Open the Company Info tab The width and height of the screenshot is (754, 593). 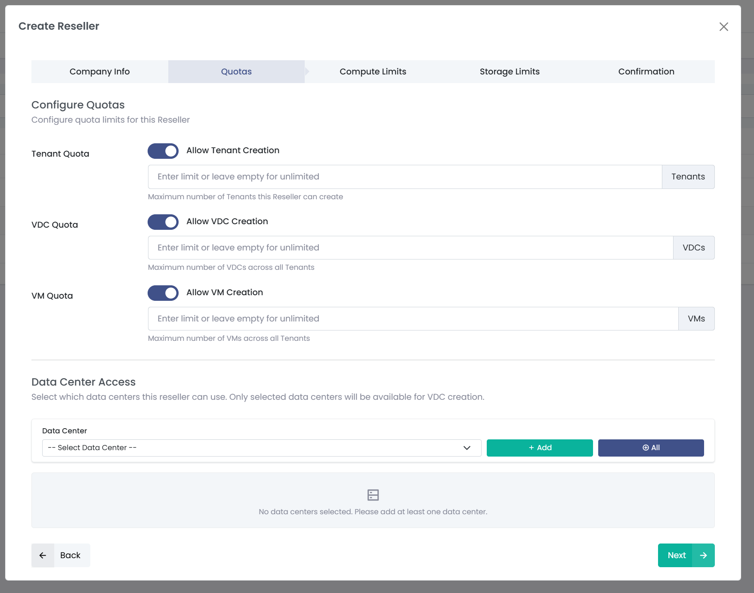click(99, 71)
